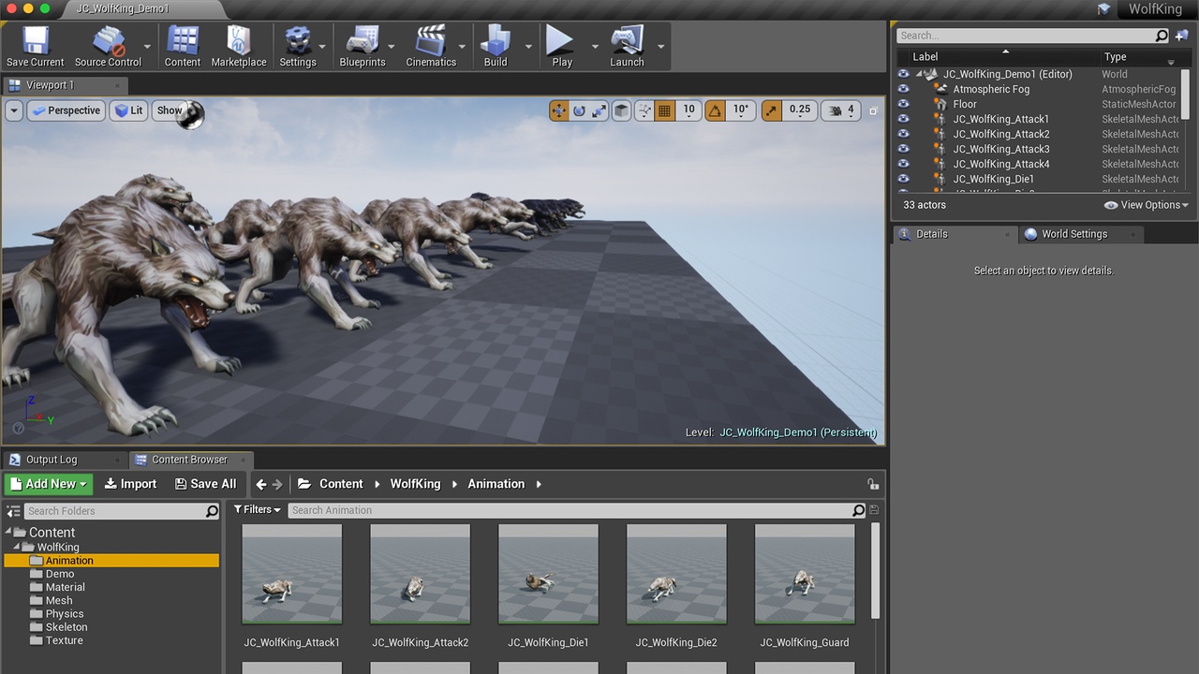Open Cinematics from the toolbar

[x=431, y=46]
